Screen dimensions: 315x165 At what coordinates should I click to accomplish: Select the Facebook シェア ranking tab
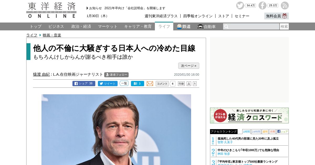(282, 131)
